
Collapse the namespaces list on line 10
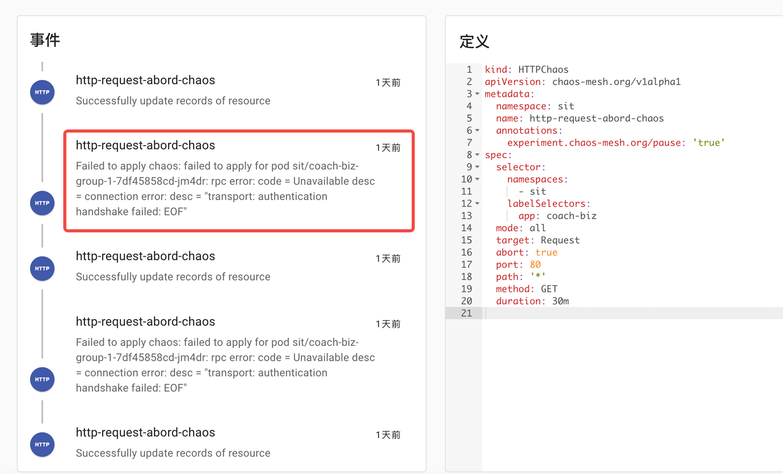point(477,179)
